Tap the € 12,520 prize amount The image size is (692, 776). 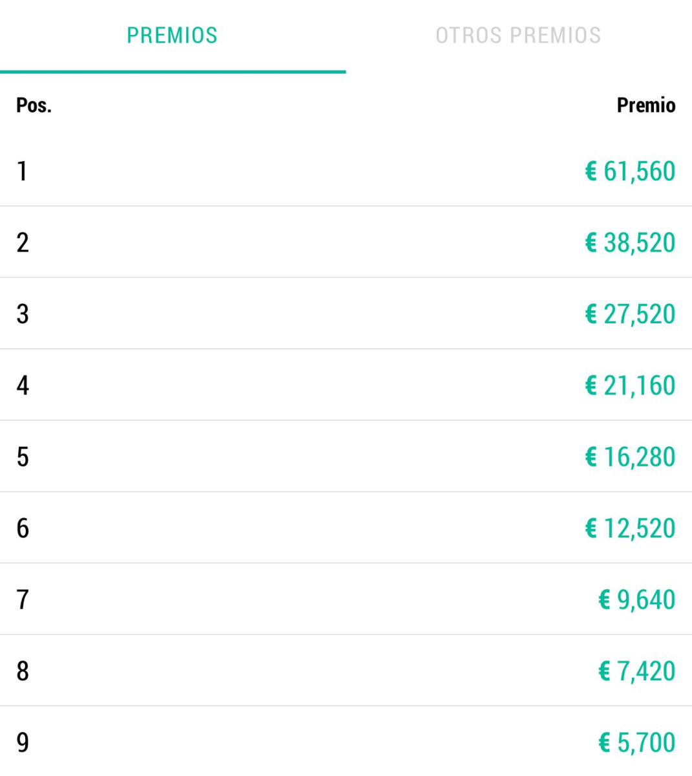tap(630, 528)
